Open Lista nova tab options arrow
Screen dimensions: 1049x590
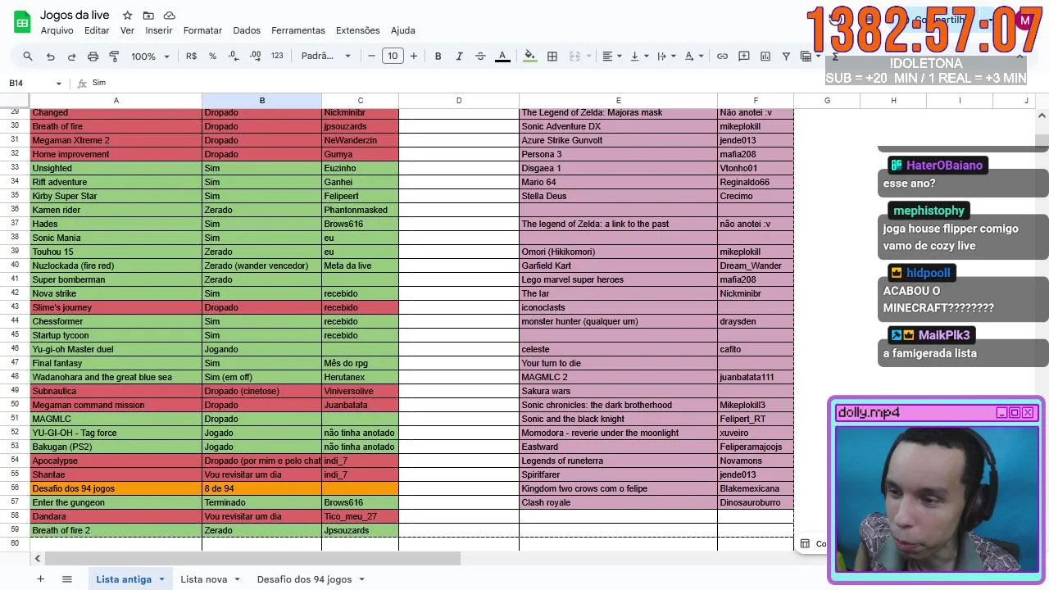pyautogui.click(x=237, y=579)
